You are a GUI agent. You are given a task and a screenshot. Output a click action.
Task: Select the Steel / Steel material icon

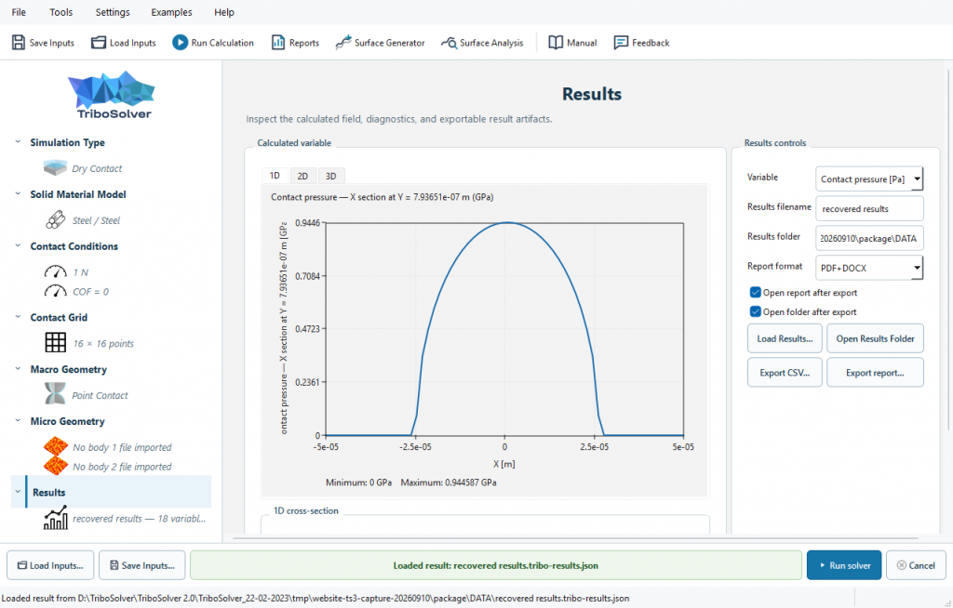55,220
